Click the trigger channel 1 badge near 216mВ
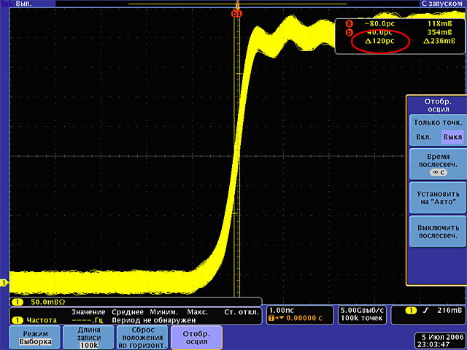467x350 pixels. click(x=412, y=311)
